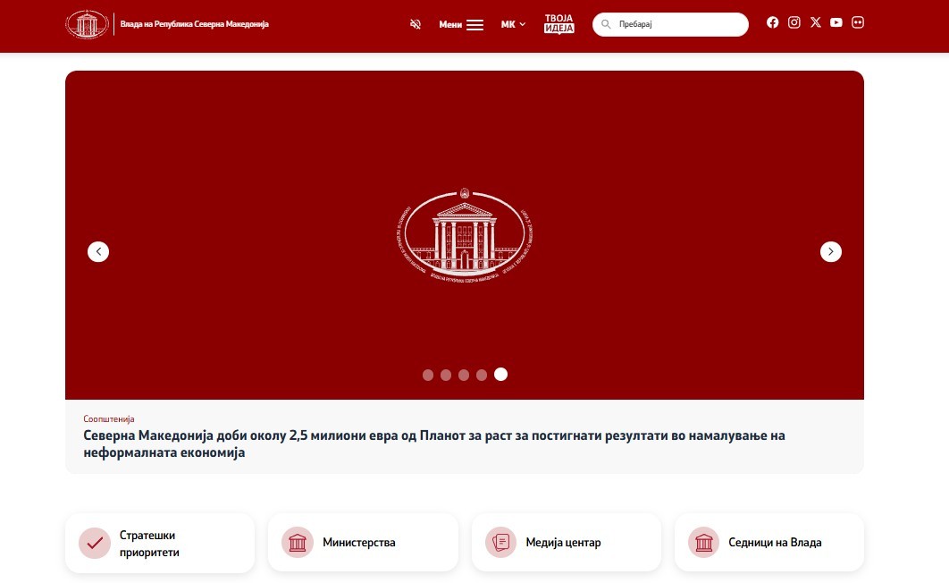Go to the next carousel slide
949x583 pixels.
pyautogui.click(x=830, y=252)
